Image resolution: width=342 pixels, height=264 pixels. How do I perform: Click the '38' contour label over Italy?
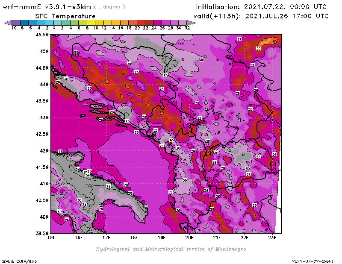pos(88,175)
